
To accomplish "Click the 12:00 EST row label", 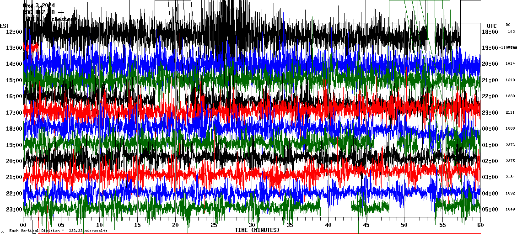I will [14, 32].
